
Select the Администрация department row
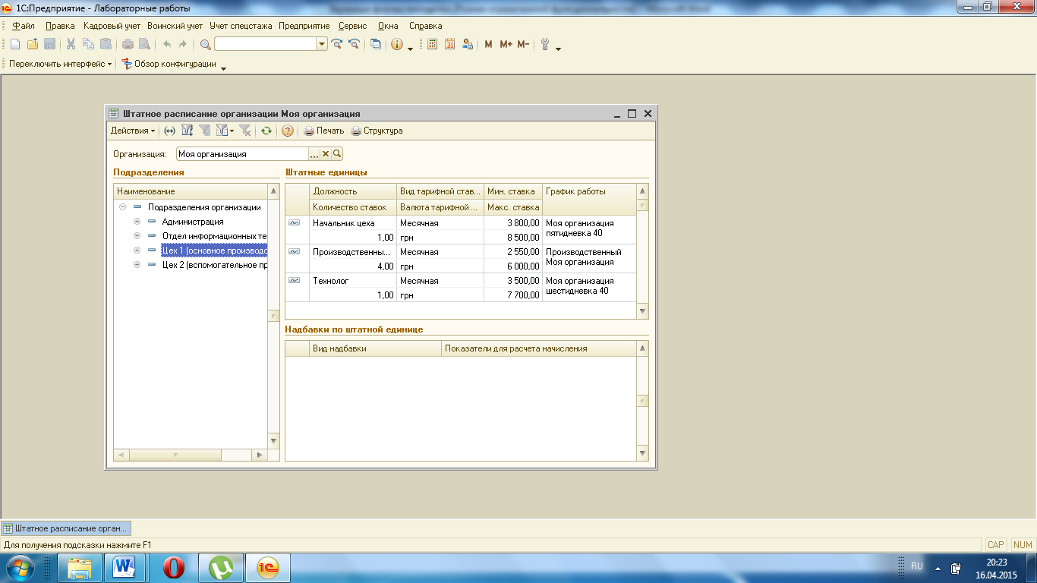click(192, 222)
